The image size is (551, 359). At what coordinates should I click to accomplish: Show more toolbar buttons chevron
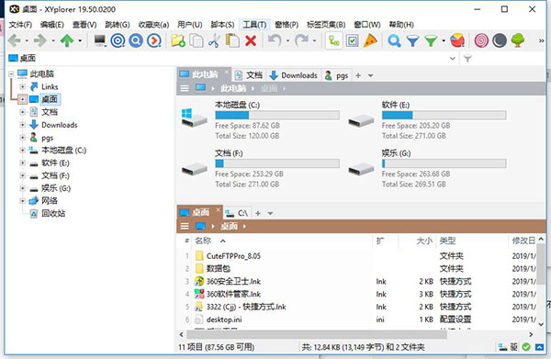[x=542, y=40]
